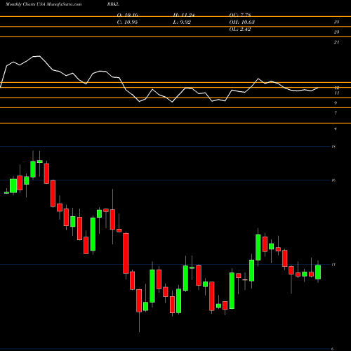This screenshot has height=351, width=351.
Task: Click the 11 label on upper line-chart axis
Action: click(336, 93)
